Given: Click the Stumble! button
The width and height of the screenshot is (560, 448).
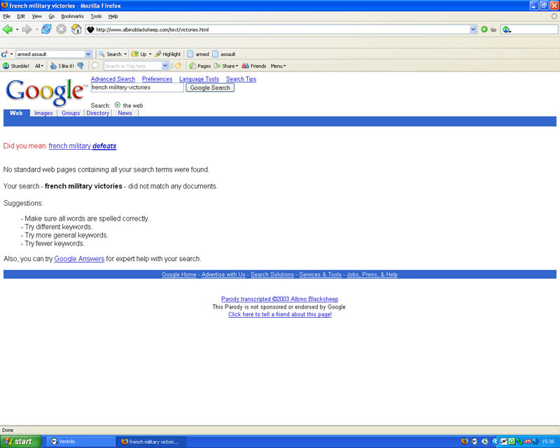Looking at the screenshot, I should pyautogui.click(x=16, y=66).
